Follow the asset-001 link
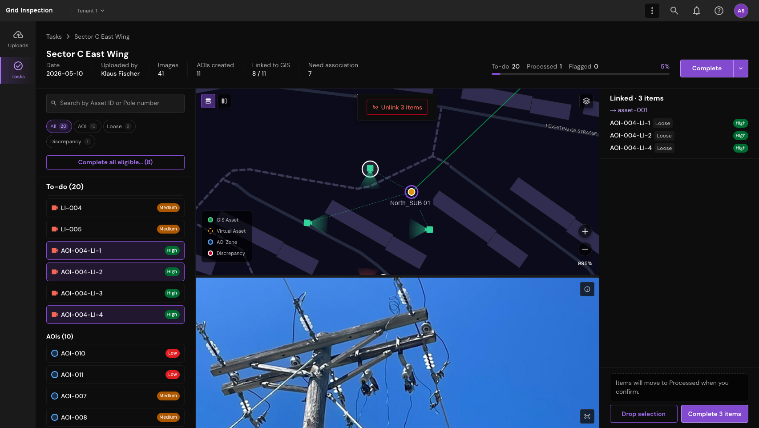The image size is (759, 428). coord(629,110)
